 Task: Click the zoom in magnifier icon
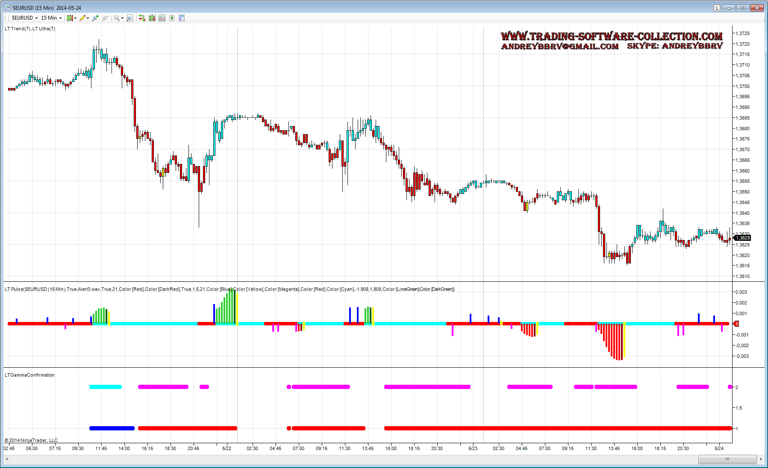point(95,18)
